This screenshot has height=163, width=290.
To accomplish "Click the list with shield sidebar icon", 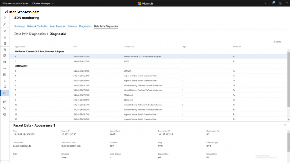I will click(5, 75).
